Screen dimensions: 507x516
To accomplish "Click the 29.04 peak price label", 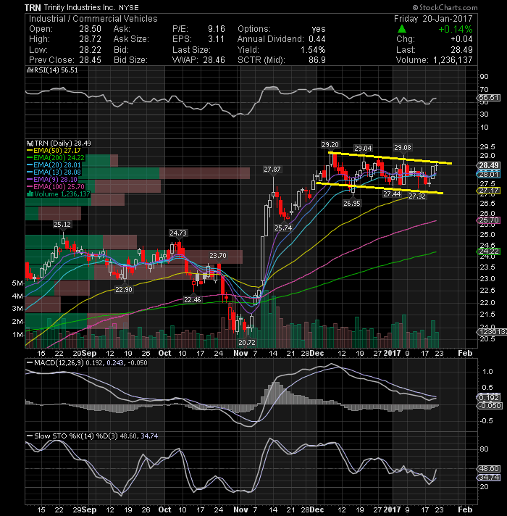I will pyautogui.click(x=363, y=148).
